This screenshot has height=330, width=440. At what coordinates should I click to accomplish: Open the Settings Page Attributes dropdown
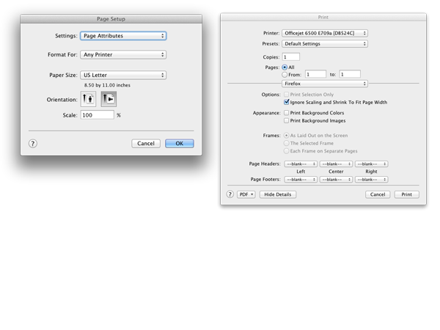(123, 35)
